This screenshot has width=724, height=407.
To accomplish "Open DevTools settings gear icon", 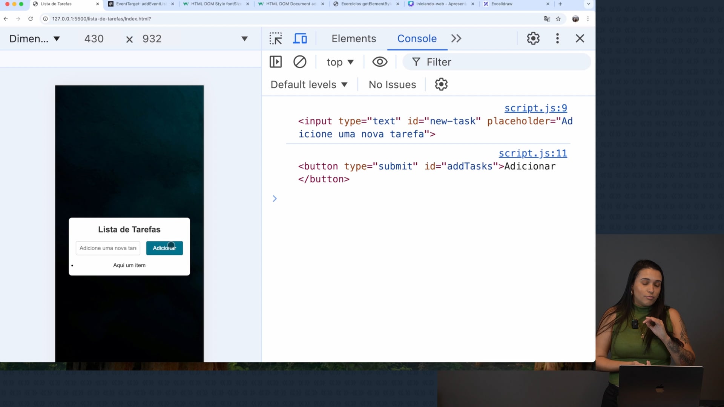I will [533, 38].
